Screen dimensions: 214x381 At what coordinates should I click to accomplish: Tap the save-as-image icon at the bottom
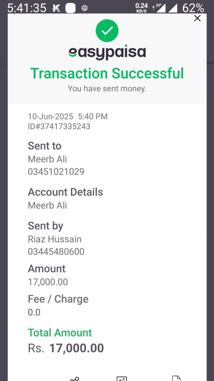(121, 379)
